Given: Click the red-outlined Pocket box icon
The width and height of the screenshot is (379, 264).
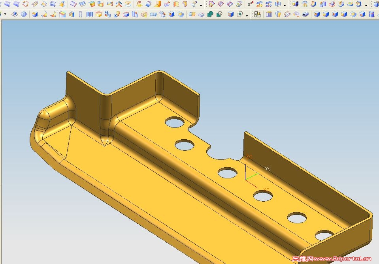Looking at the screenshot, I should click(332, 4).
